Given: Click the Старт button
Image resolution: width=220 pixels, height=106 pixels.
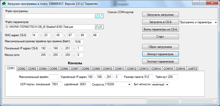Looking at the screenshot, I should point(160,37).
